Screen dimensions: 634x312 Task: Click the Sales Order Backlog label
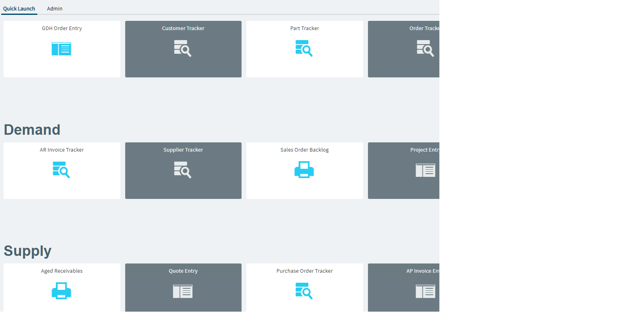305,150
